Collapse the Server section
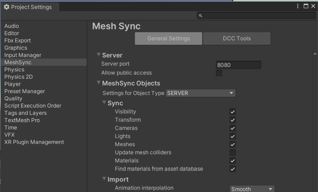The image size is (318, 192). click(x=99, y=55)
